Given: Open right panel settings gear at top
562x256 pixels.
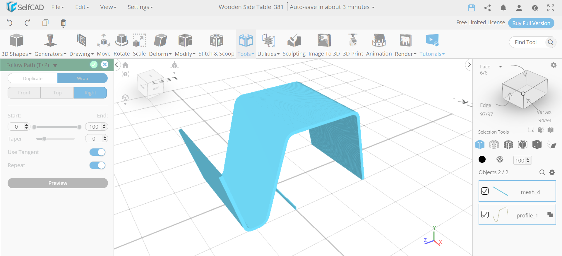Looking at the screenshot, I should click(554, 65).
